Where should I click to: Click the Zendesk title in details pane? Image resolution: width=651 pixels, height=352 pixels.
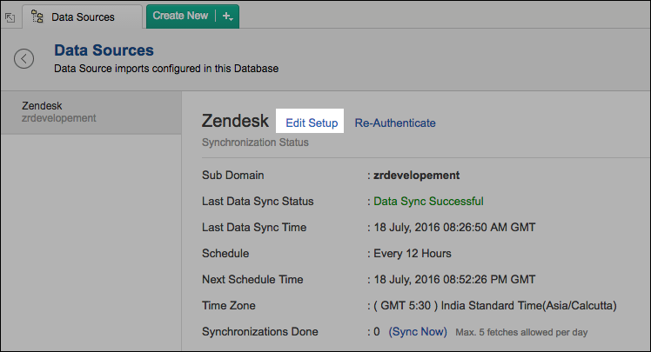pyautogui.click(x=235, y=122)
